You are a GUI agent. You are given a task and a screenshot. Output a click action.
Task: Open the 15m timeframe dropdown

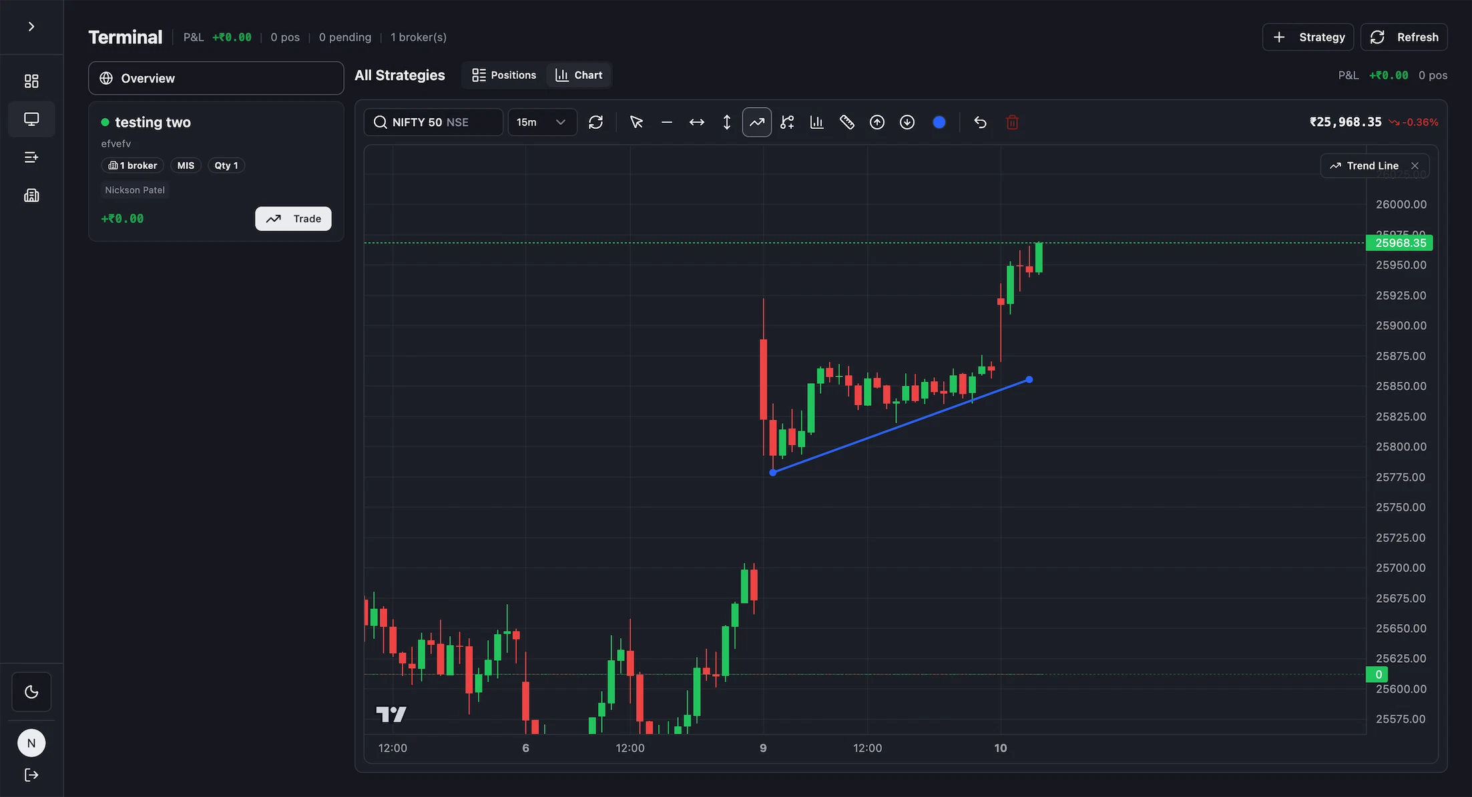coord(542,122)
